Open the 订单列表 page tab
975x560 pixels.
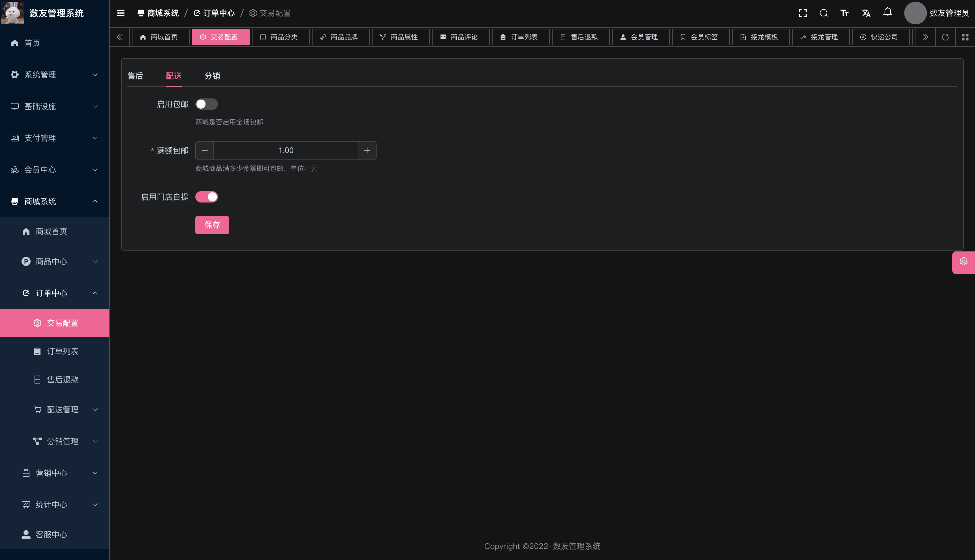521,37
